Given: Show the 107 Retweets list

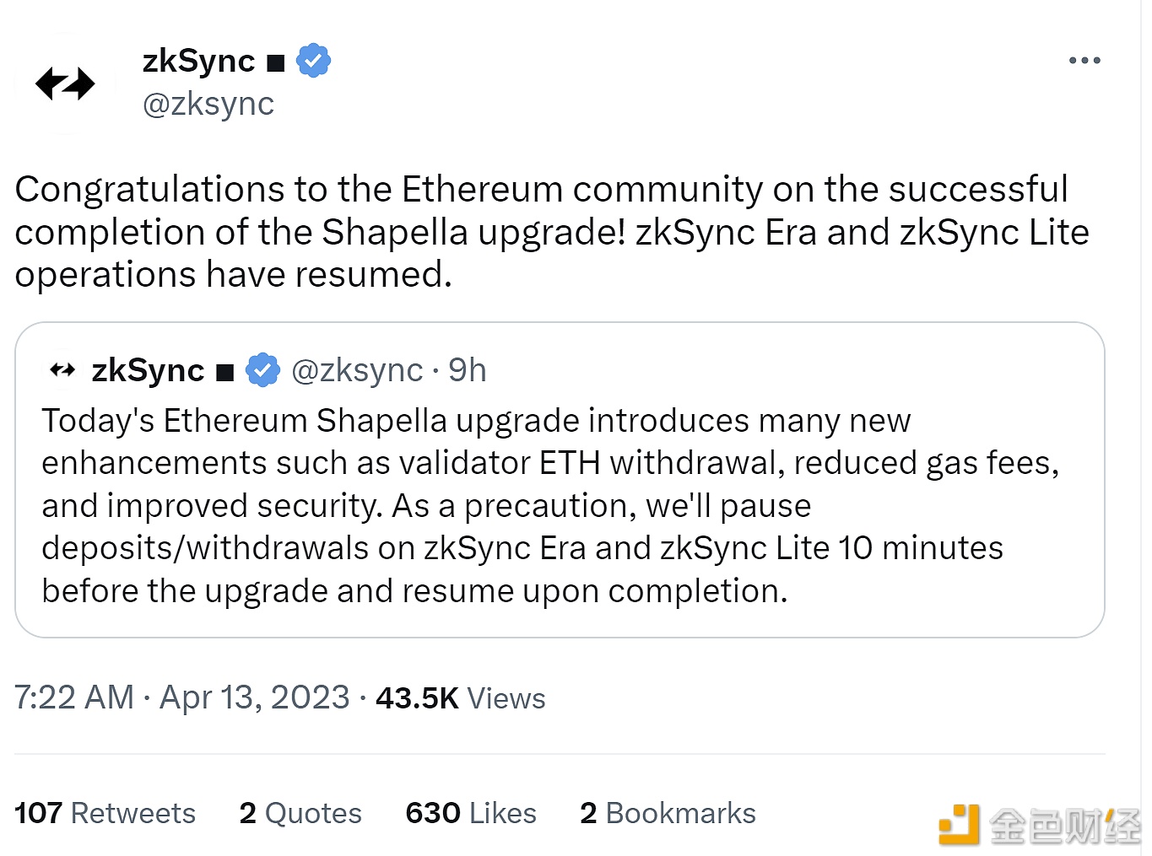Looking at the screenshot, I should pyautogui.click(x=105, y=813).
